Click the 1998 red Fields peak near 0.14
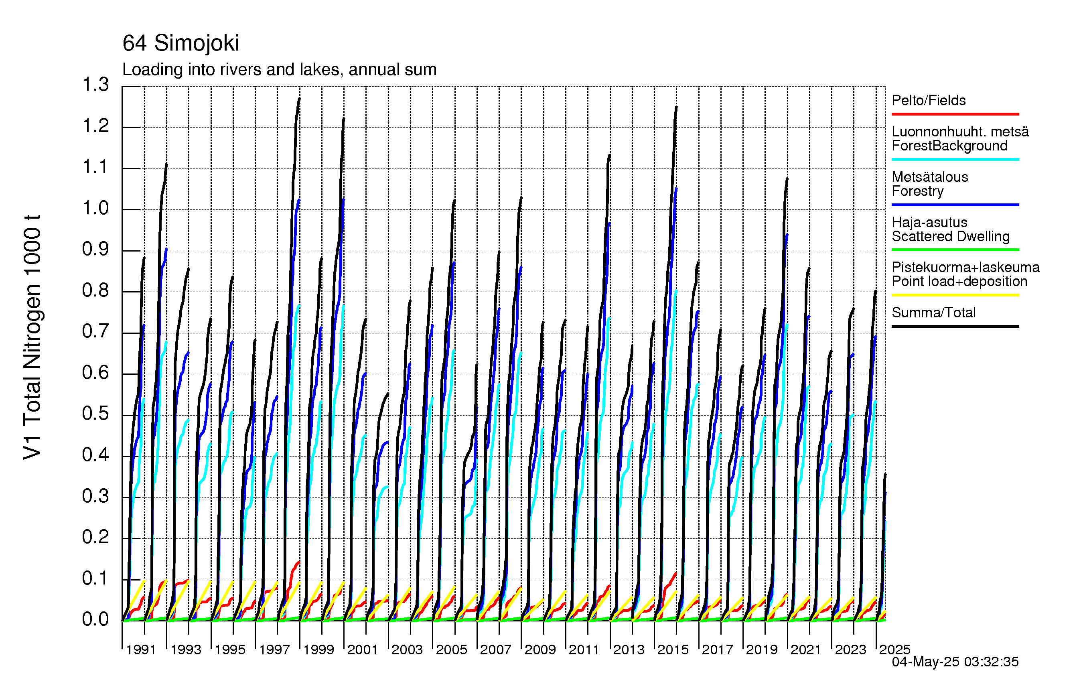 298,562
